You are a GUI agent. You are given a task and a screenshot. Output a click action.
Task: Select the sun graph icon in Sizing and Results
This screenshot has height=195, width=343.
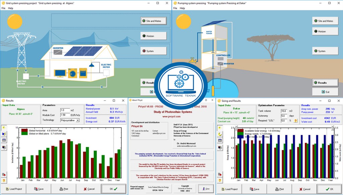[x=220, y=128]
